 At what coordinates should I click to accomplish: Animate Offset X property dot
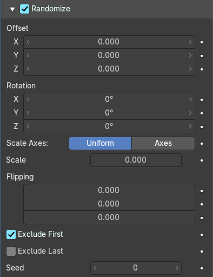202,42
